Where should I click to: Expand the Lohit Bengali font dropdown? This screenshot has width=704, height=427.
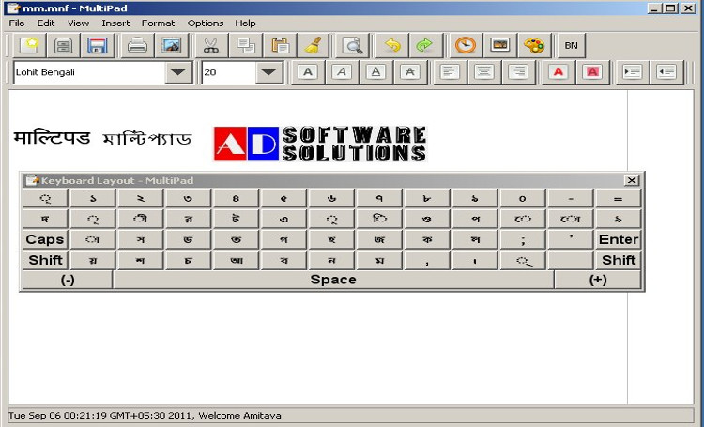point(178,72)
